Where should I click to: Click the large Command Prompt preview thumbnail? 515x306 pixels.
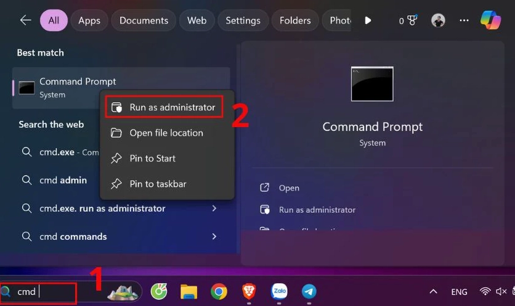372,84
